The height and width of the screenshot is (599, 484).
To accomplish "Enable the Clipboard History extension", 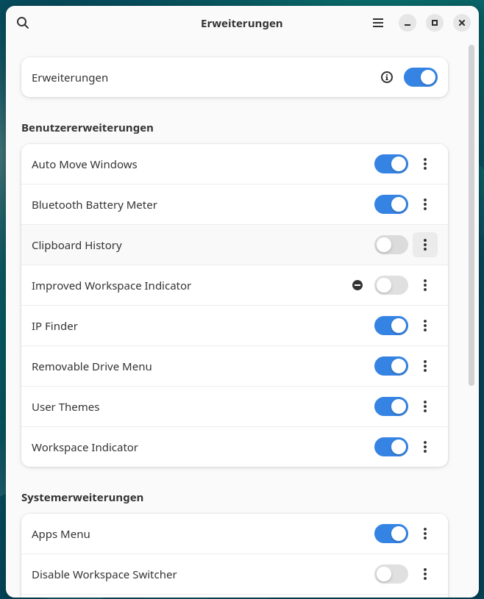I will (x=391, y=245).
